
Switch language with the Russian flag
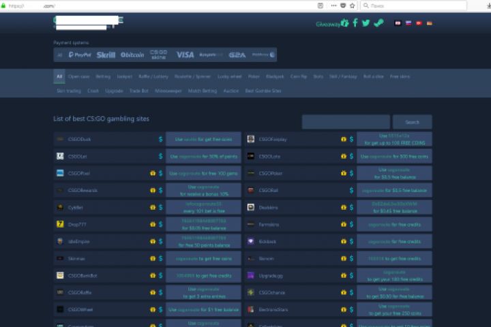(x=408, y=23)
